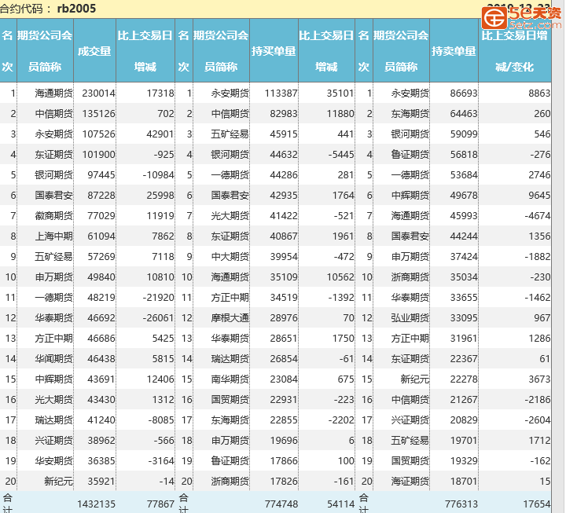
Task: Click volume value 230014
Action: [x=98, y=93]
